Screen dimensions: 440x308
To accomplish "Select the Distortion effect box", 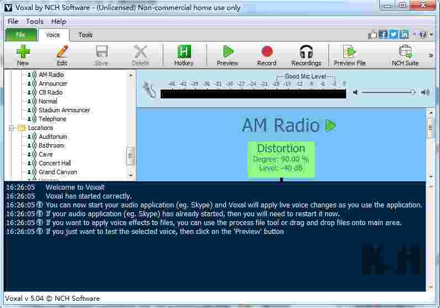I will tap(281, 159).
